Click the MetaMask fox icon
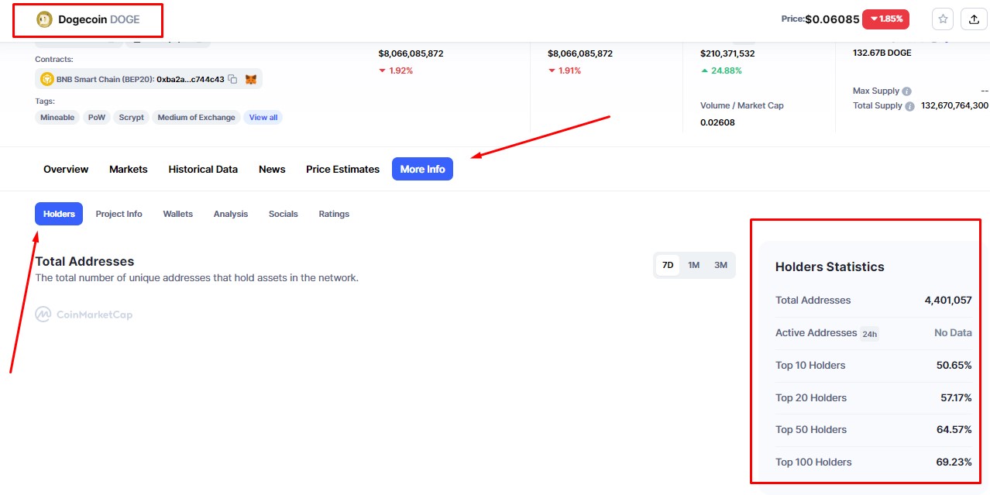 click(251, 79)
